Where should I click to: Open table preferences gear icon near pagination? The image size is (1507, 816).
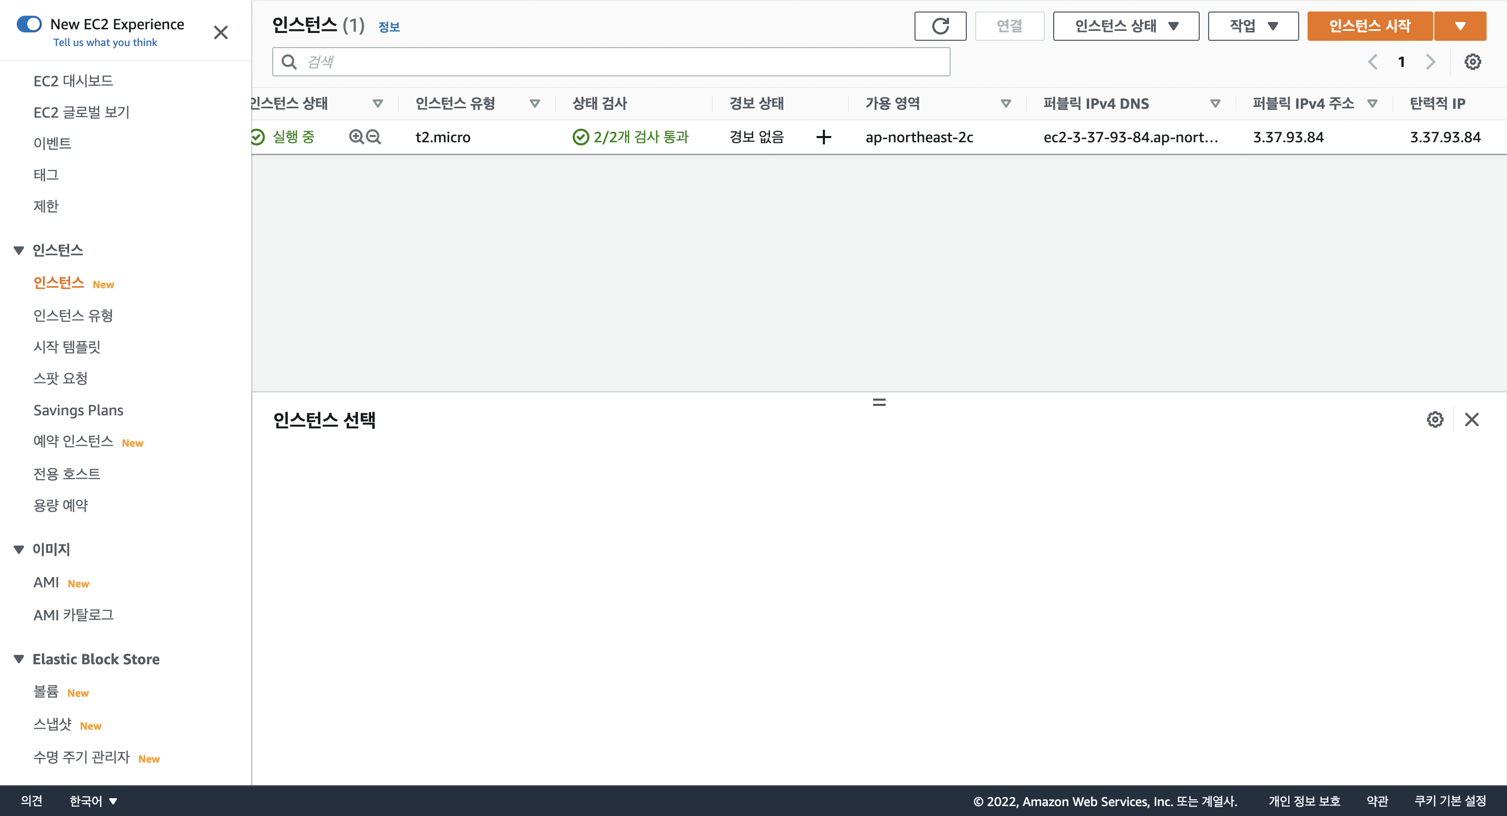coord(1472,62)
